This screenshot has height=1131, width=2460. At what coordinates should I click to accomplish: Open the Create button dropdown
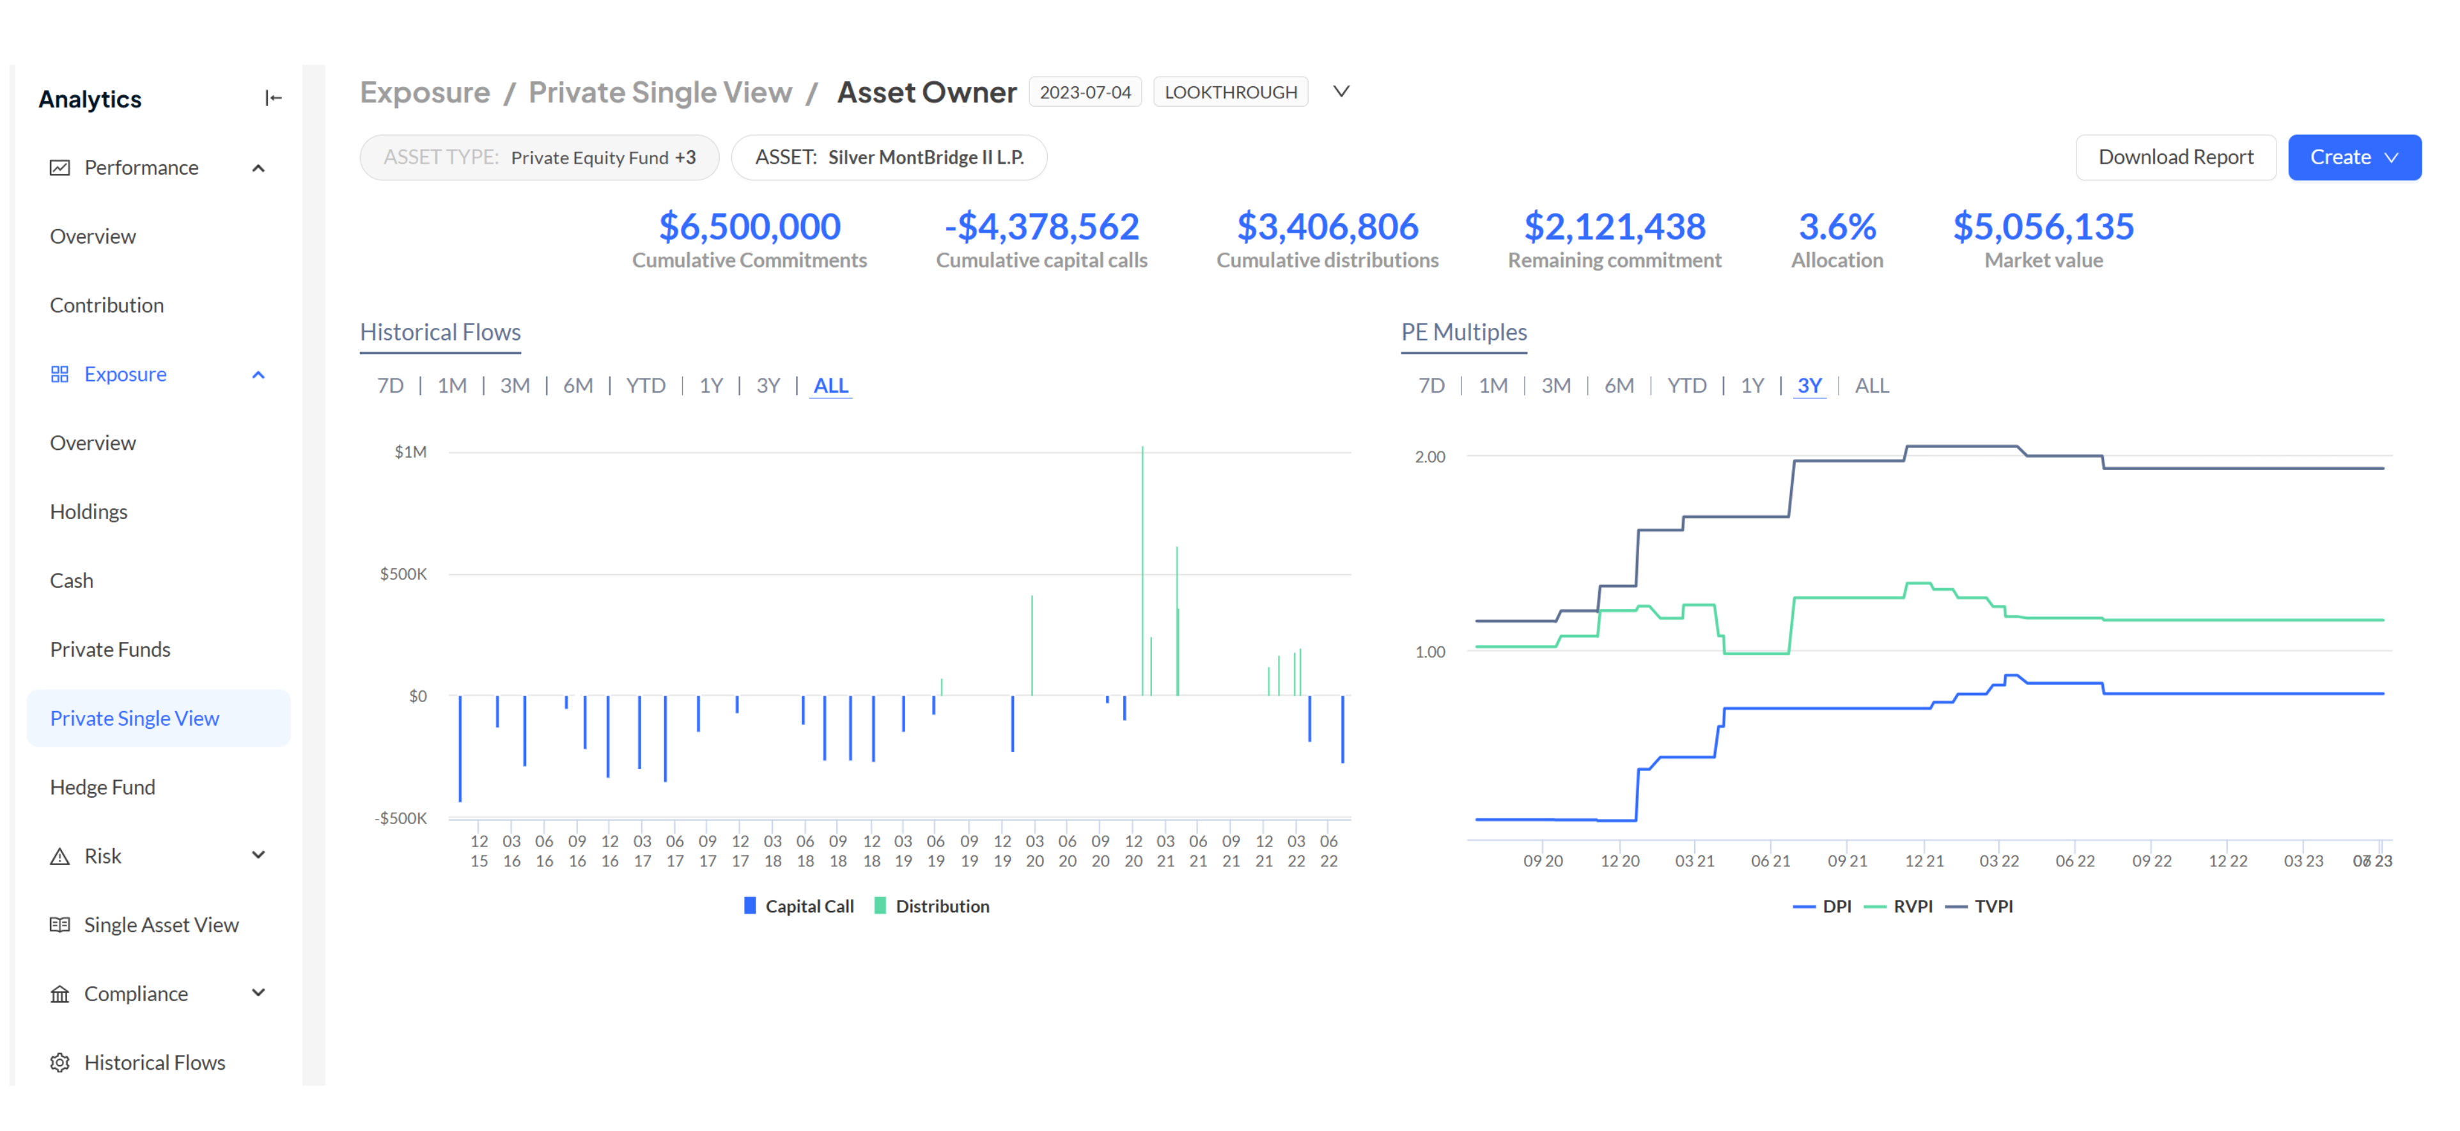pos(2355,158)
